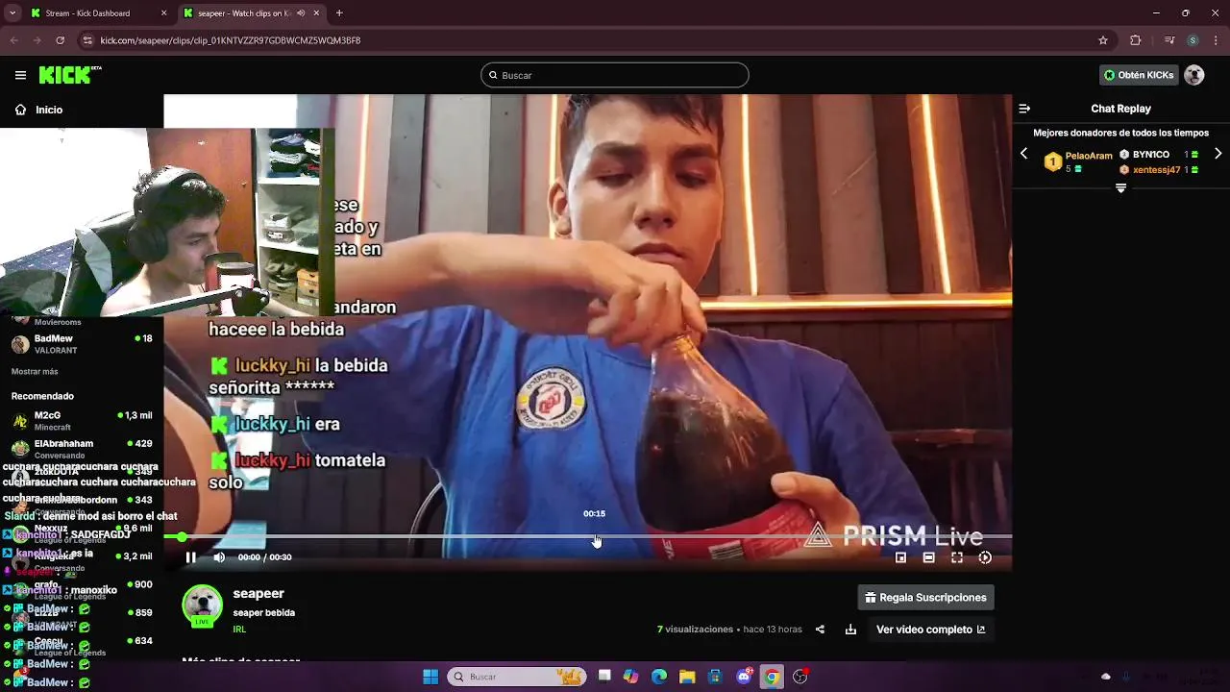Open Discord from taskbar

744,677
